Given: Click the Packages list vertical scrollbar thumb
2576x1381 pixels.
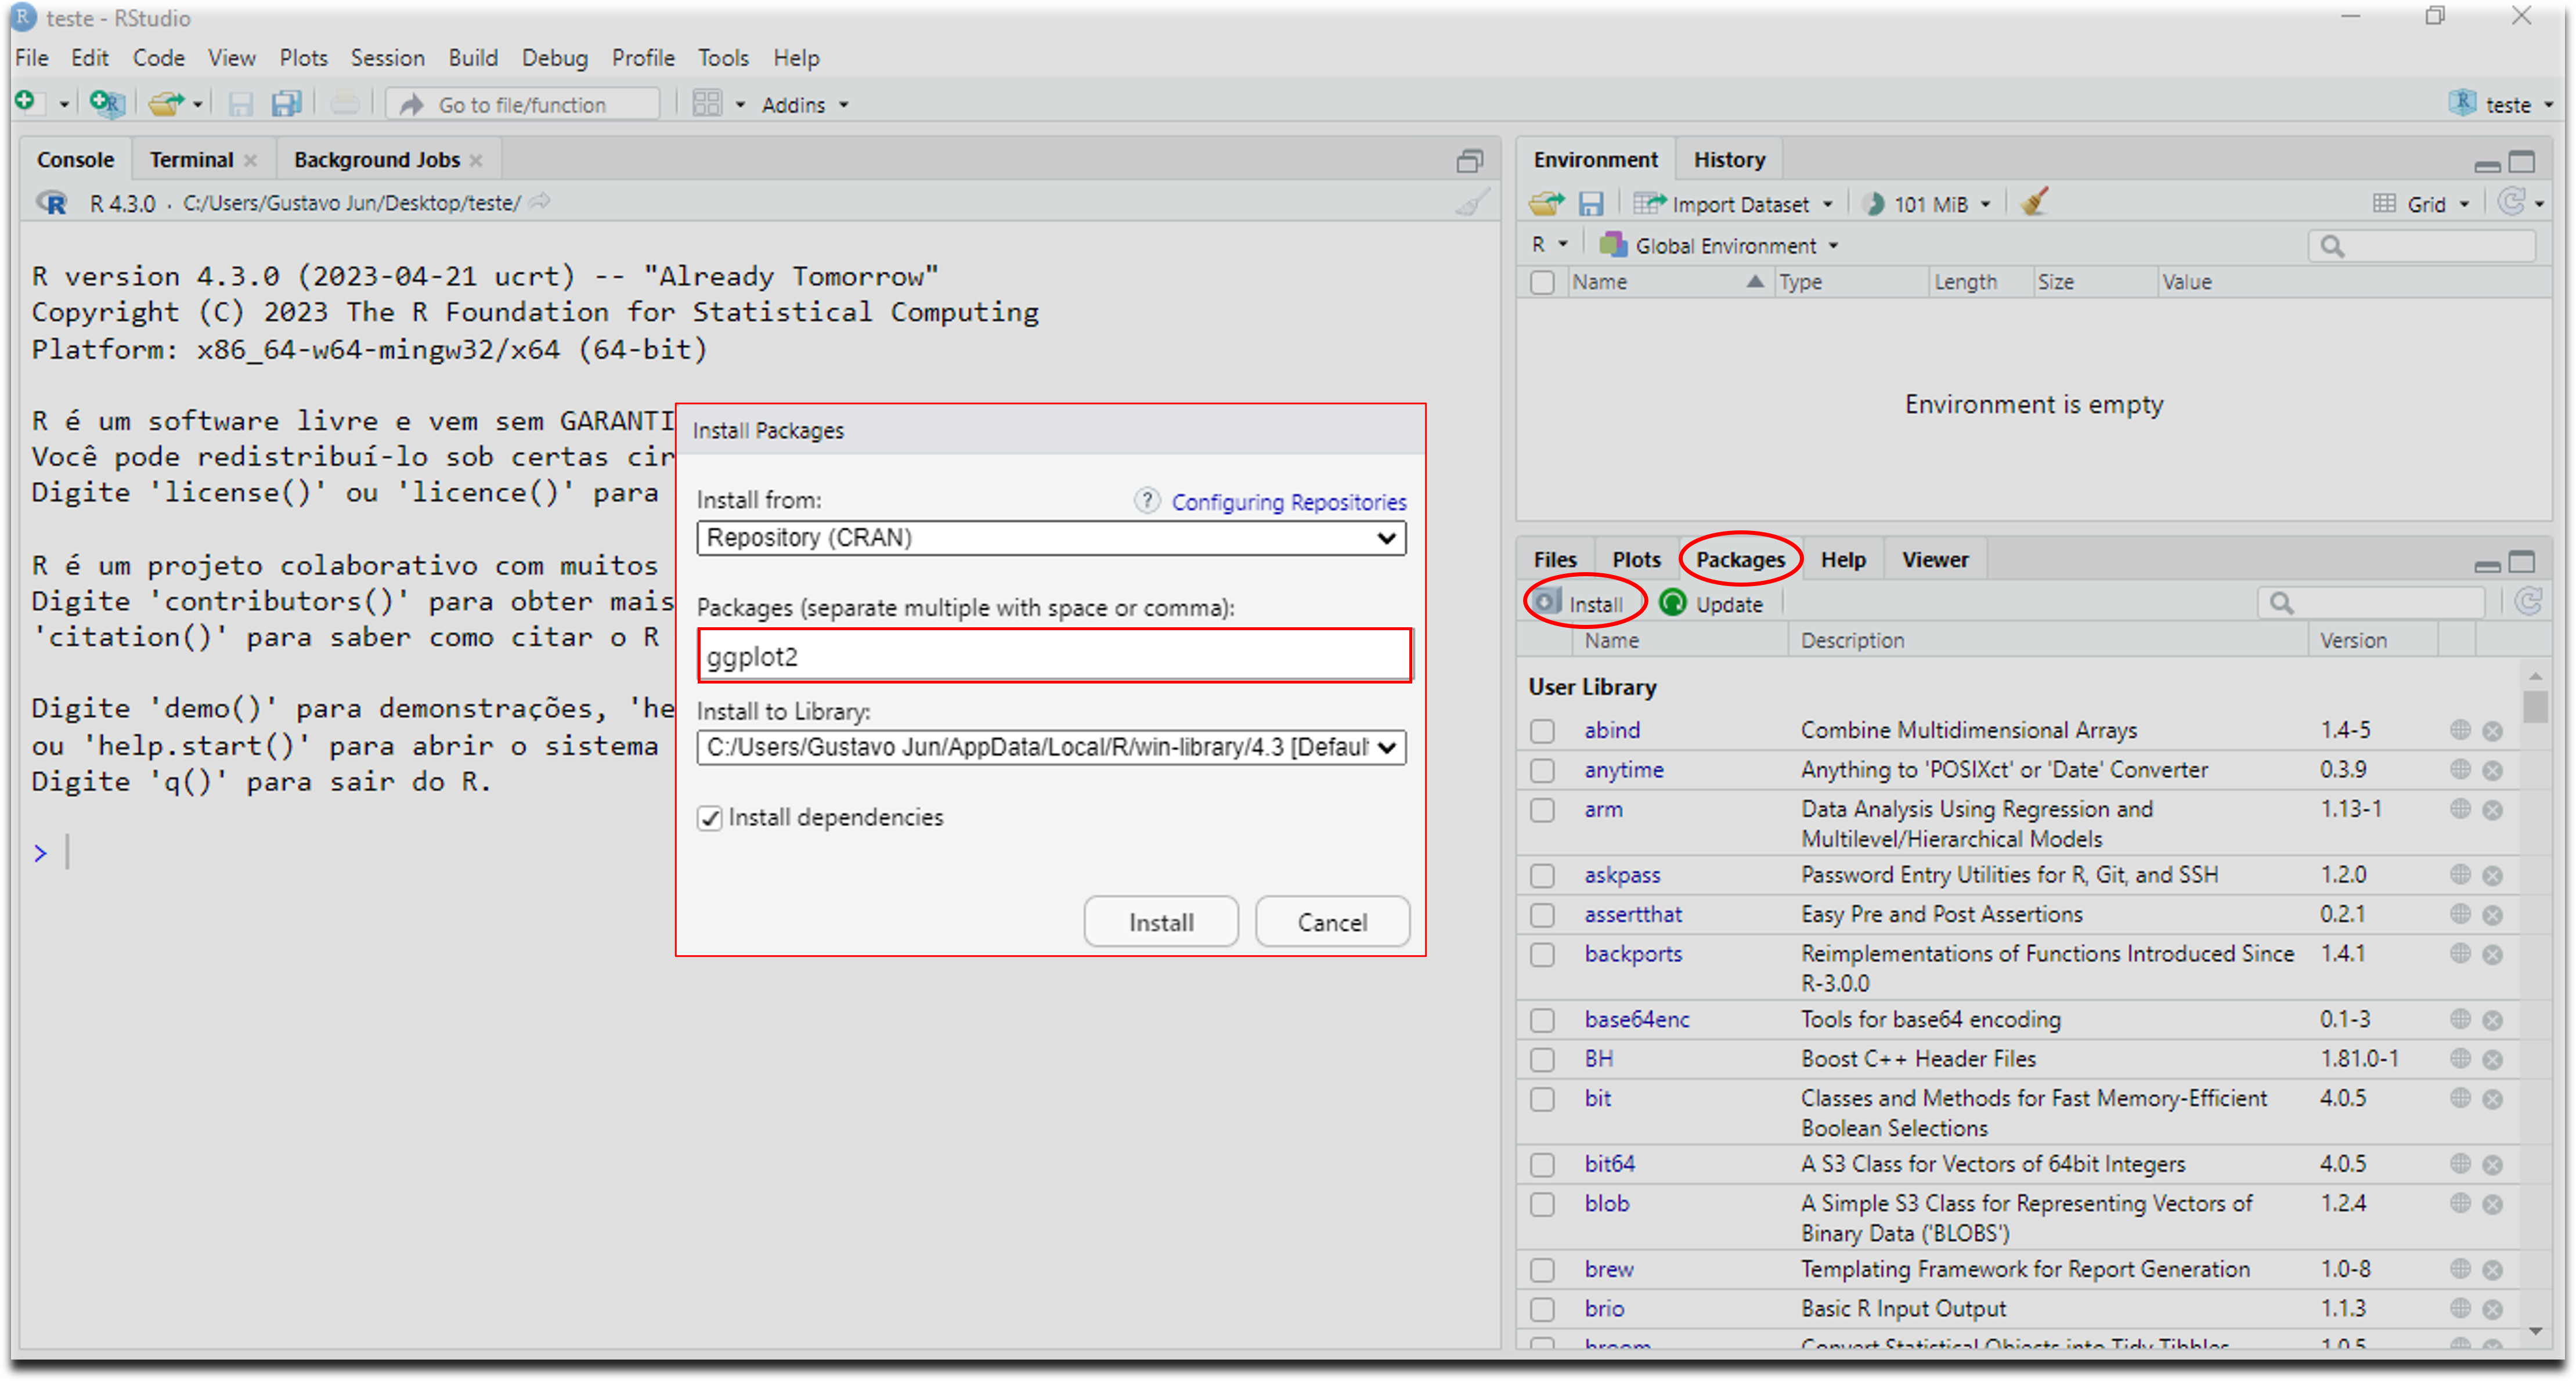Looking at the screenshot, I should 2535,706.
